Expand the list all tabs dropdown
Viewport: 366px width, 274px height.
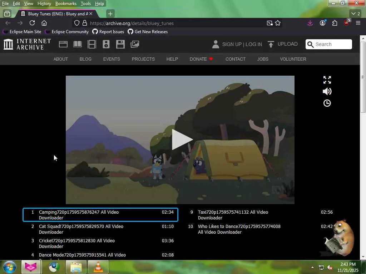pos(356,14)
